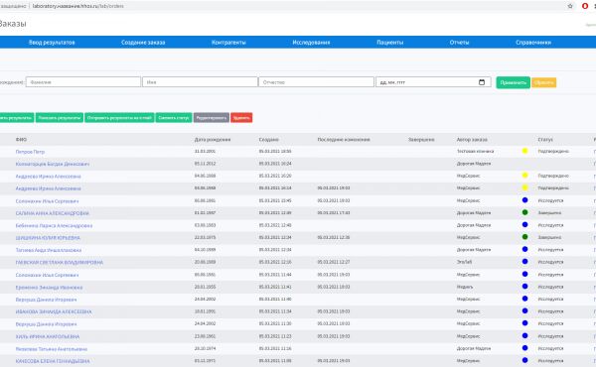Bookmark this page with the star icon
596x367 pixels.
(x=570, y=6)
